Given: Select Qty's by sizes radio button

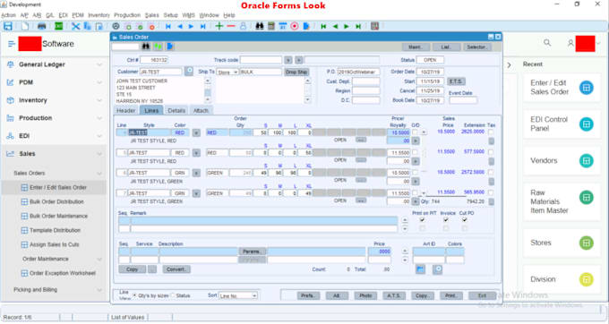Looking at the screenshot, I should pyautogui.click(x=134, y=295).
